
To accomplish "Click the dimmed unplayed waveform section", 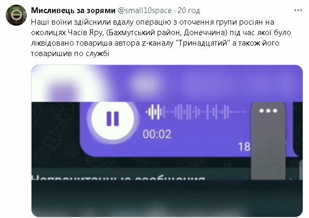I will (205, 112).
